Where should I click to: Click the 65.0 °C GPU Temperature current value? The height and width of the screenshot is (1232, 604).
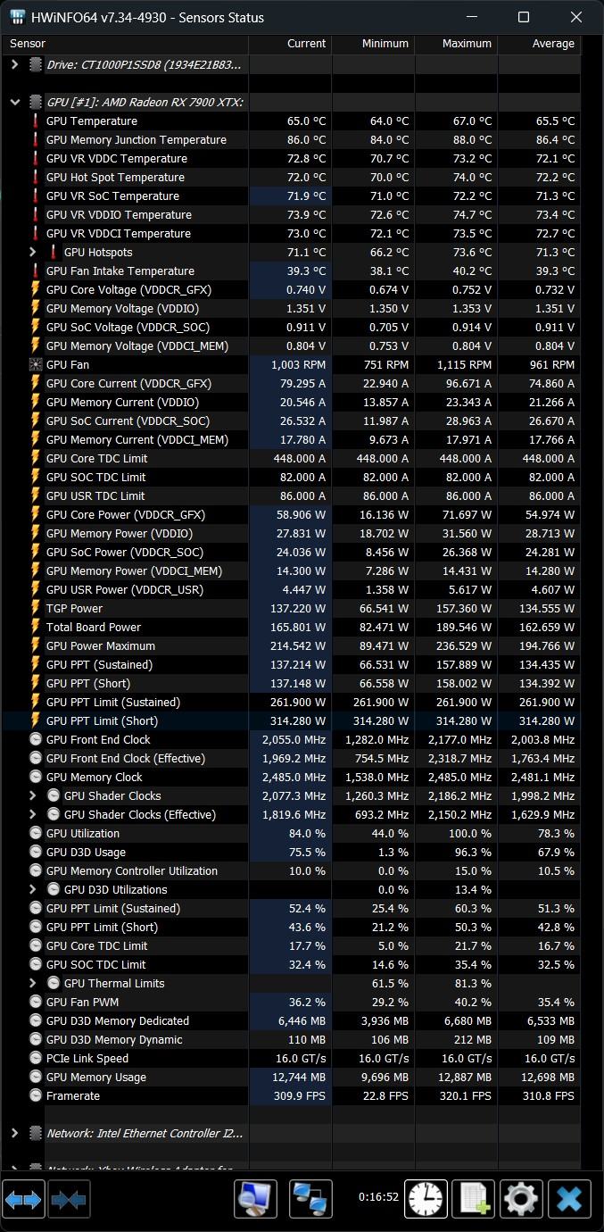pos(306,121)
